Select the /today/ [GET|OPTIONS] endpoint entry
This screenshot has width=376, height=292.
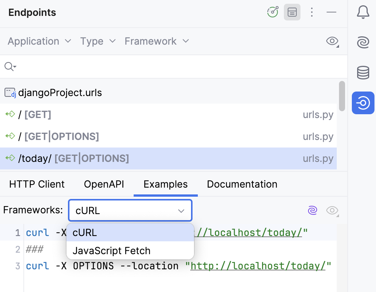(73, 158)
